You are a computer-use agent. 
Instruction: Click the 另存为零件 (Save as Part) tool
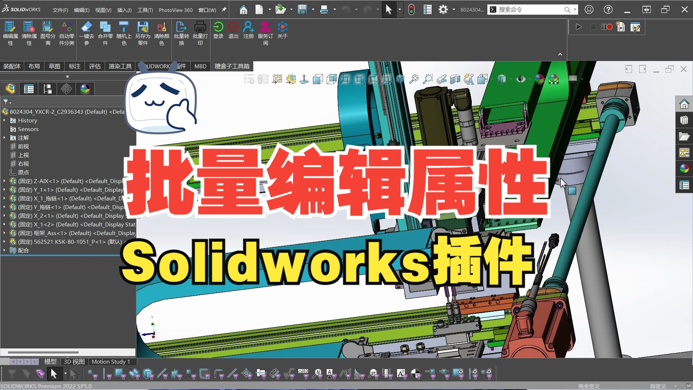click(x=143, y=32)
